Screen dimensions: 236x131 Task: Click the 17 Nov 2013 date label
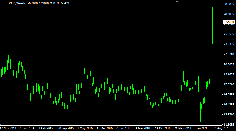point(8,128)
